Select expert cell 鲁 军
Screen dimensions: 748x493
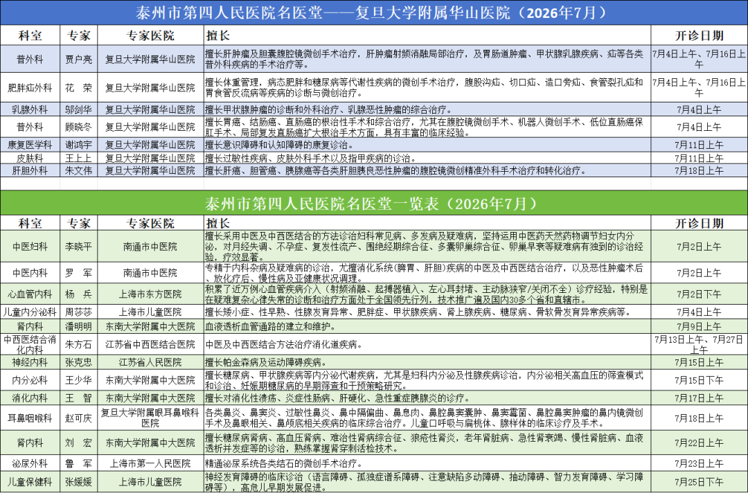[x=79, y=463]
